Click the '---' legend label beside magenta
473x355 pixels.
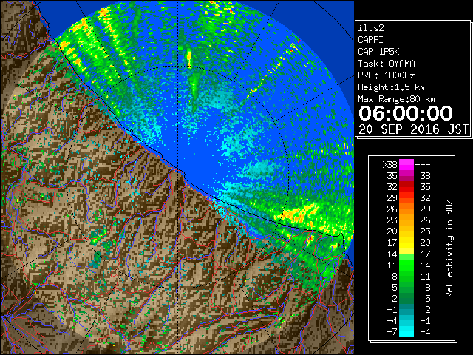[423, 164]
